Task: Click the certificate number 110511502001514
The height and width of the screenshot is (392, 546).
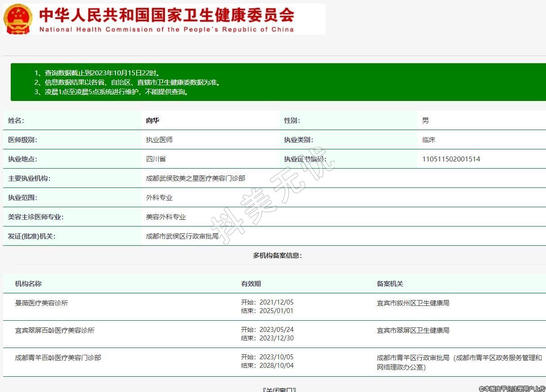Action: [451, 159]
